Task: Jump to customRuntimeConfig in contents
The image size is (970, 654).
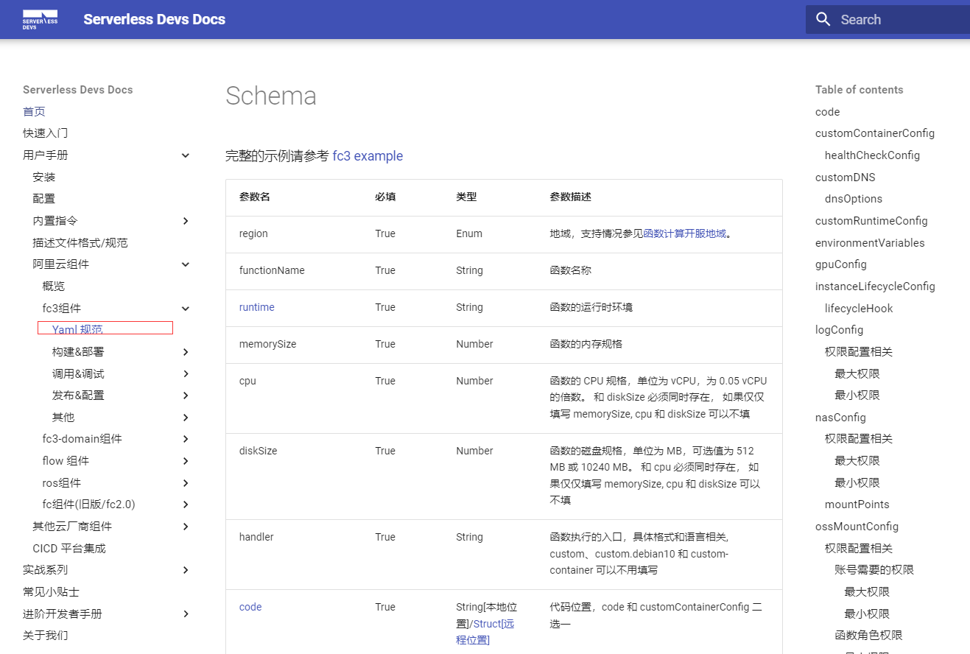Action: tap(871, 221)
